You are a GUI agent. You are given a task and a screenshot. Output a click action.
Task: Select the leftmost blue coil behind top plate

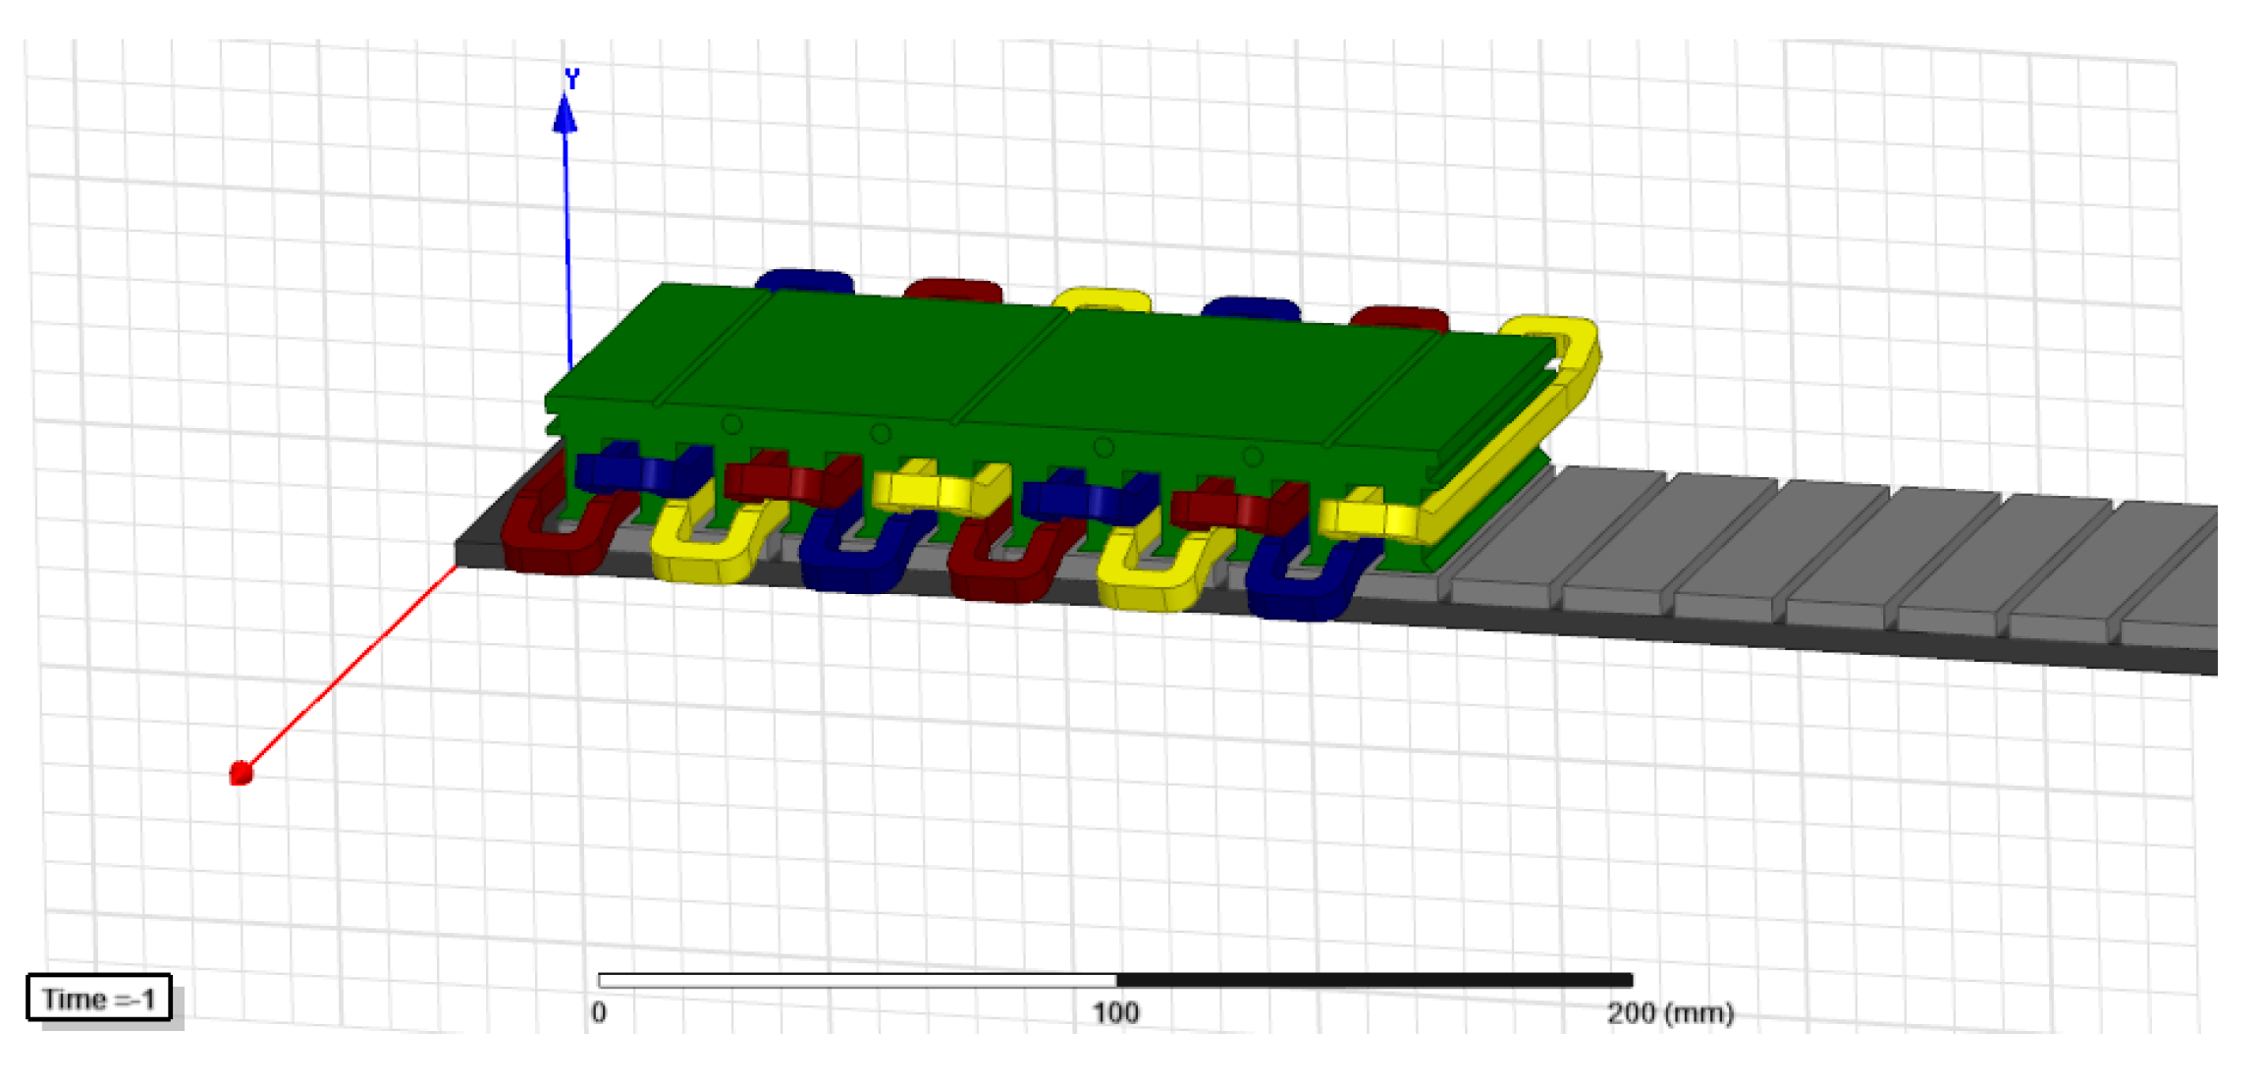[x=805, y=280]
